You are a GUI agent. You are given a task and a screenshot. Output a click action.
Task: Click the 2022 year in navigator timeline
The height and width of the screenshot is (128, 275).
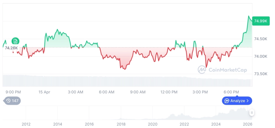184,124
